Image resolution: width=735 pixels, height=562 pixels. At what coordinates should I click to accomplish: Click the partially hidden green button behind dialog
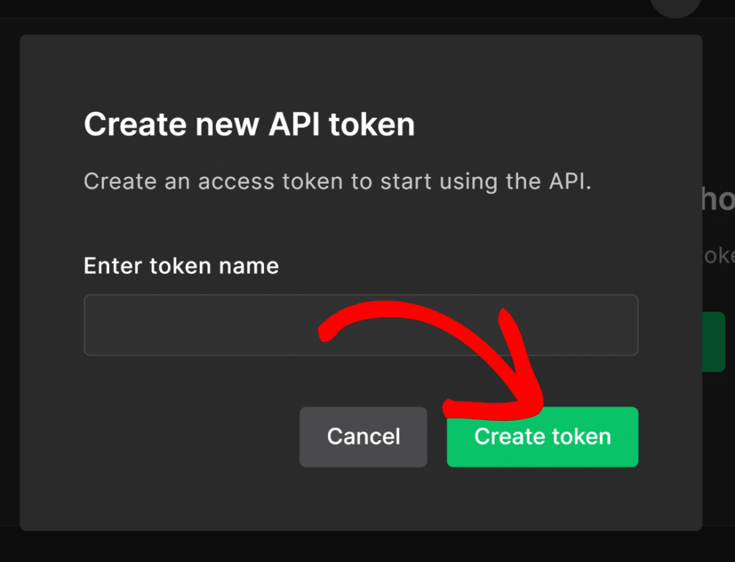point(713,341)
